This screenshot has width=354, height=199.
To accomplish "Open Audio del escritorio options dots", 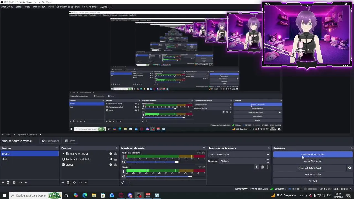I will tap(123, 157).
